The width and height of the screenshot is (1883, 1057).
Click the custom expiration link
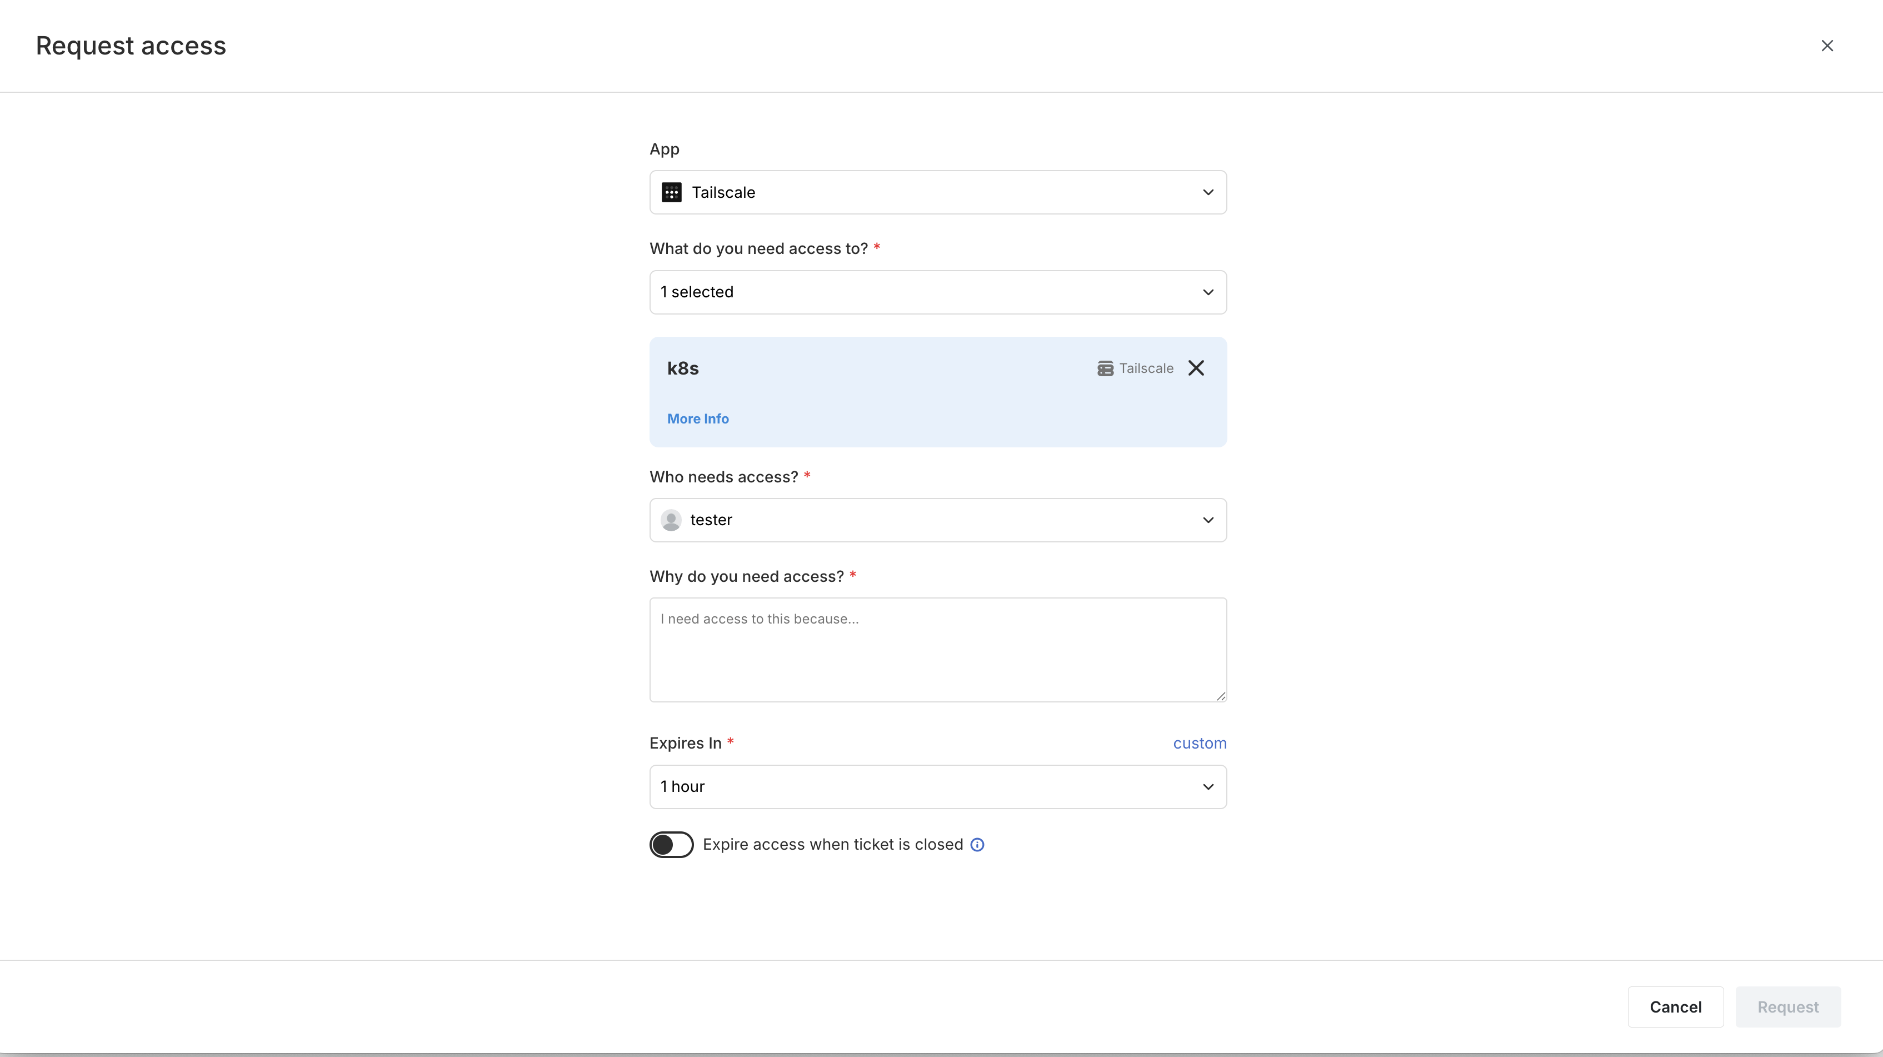tap(1199, 744)
